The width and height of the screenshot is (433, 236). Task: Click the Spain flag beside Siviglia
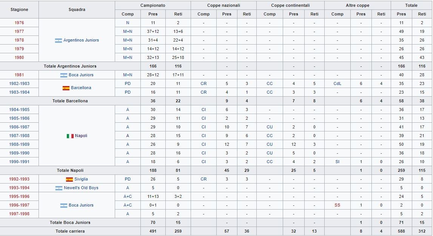tap(69, 179)
